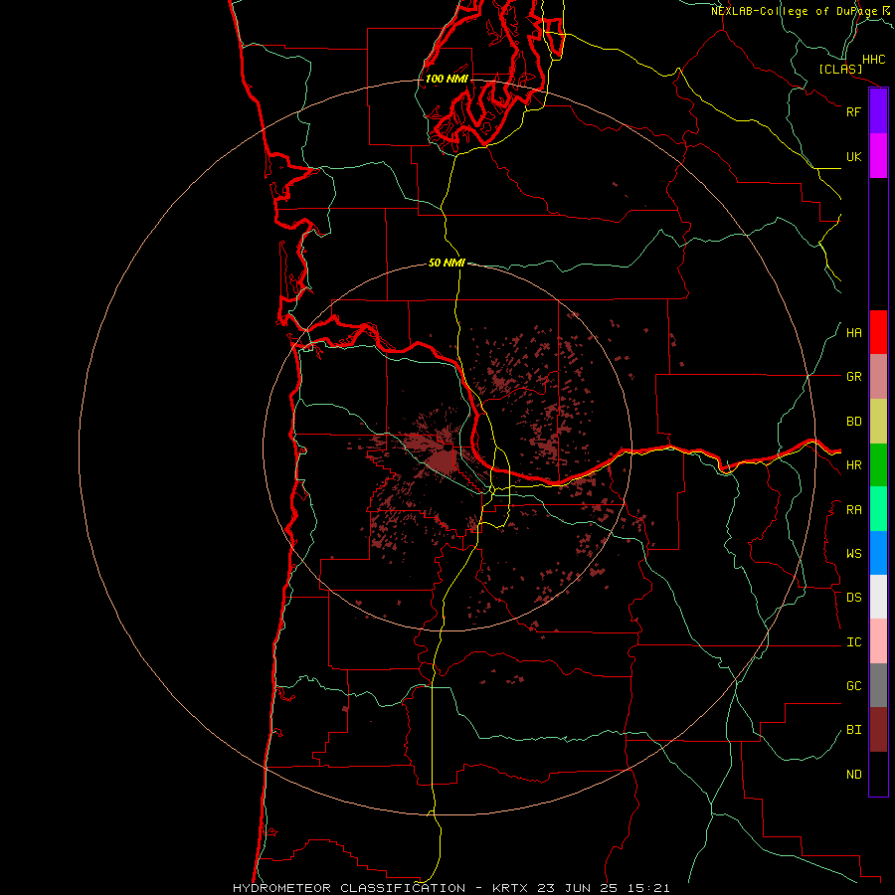Click the WS legend label
The height and width of the screenshot is (895, 895).
tap(854, 553)
